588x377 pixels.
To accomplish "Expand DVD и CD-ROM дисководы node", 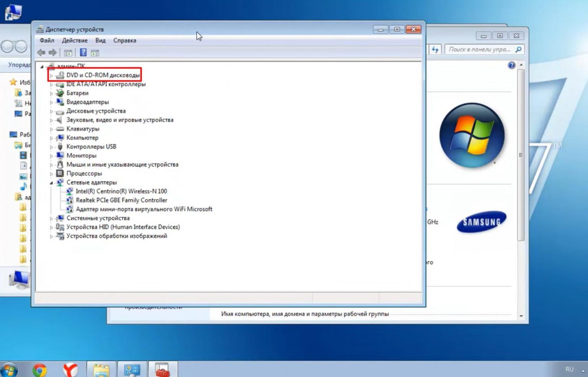I will 51,76.
